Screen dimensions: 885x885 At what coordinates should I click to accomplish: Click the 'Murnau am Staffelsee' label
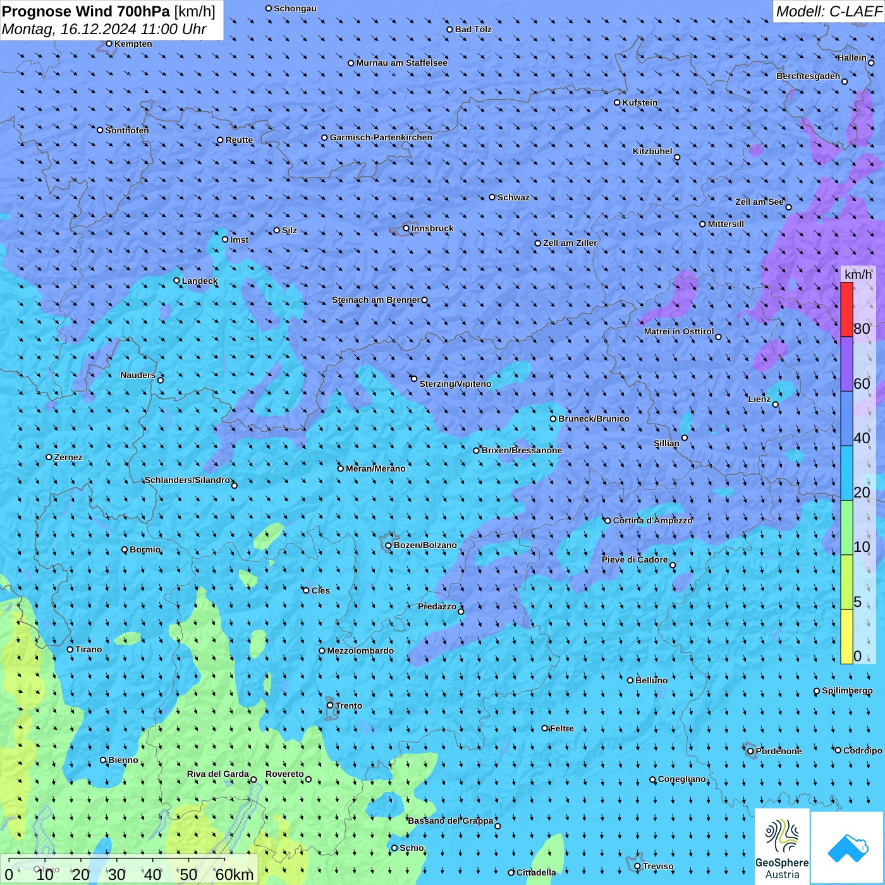(402, 63)
